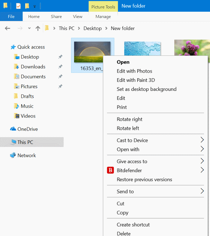Choose Open from the context menu
This screenshot has width=210, height=236.
pyautogui.click(x=123, y=62)
